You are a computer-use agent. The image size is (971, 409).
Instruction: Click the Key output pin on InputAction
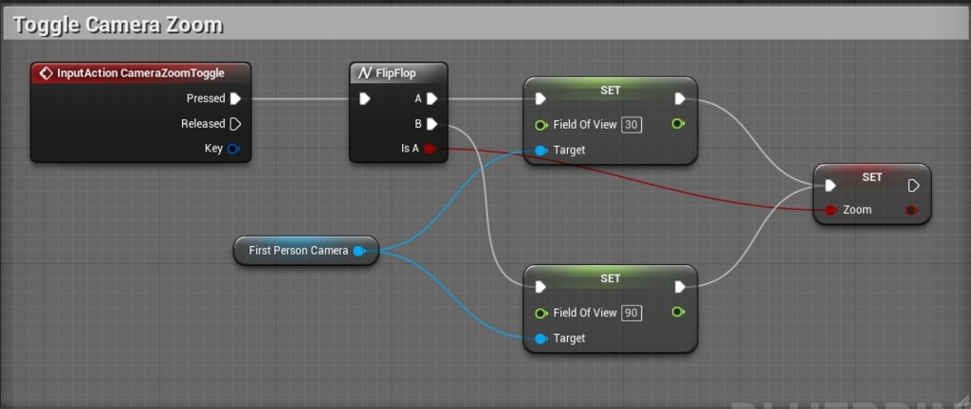(233, 149)
